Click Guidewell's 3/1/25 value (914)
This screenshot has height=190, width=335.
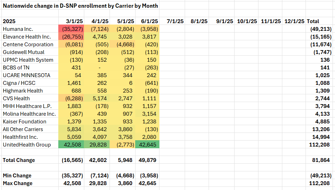coord(71,52)
